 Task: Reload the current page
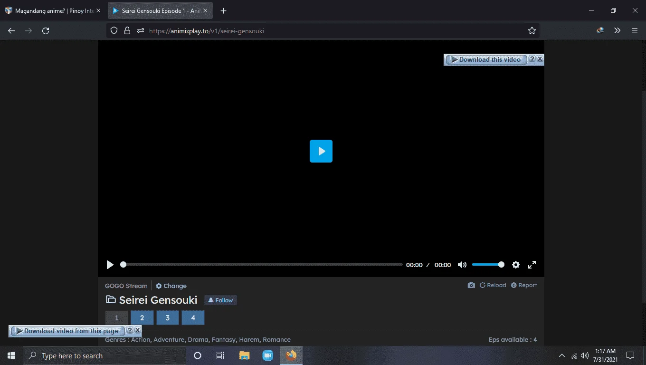pos(46,30)
